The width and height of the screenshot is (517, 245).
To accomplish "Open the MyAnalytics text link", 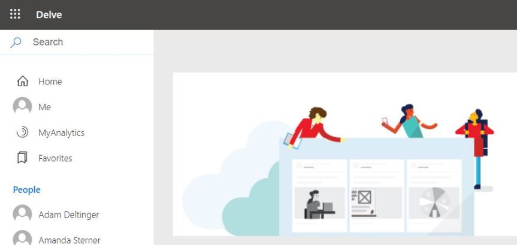I will point(61,133).
